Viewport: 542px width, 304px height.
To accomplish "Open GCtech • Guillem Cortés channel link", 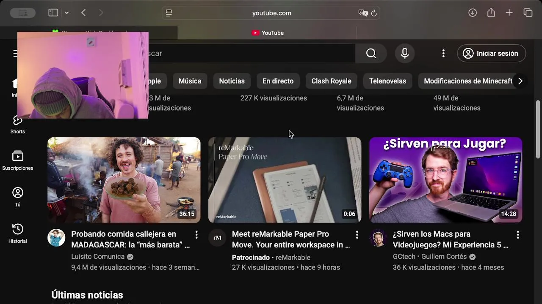I will tap(430, 257).
